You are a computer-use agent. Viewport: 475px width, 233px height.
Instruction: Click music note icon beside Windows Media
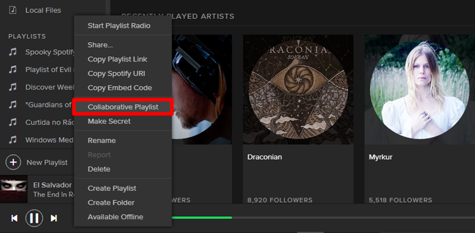(x=12, y=140)
